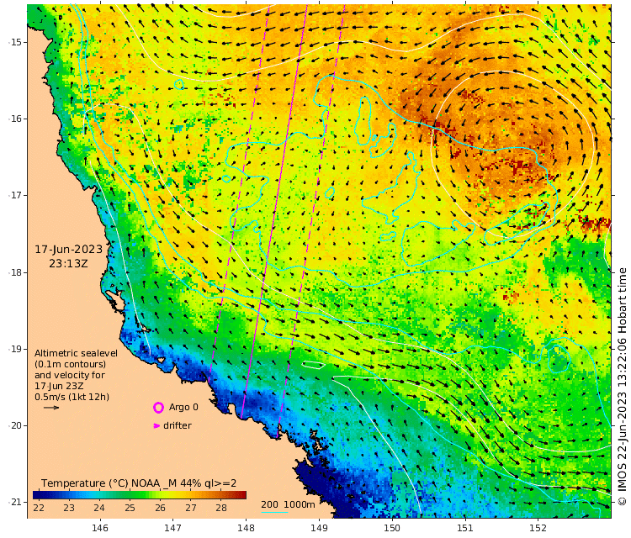
Task: Click the 148 longitude axis label
Action: pos(246,528)
